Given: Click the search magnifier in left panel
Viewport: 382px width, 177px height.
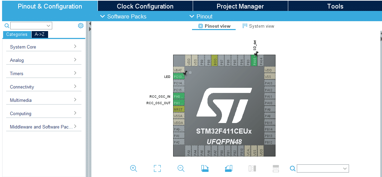Looking at the screenshot, I should coord(7,26).
